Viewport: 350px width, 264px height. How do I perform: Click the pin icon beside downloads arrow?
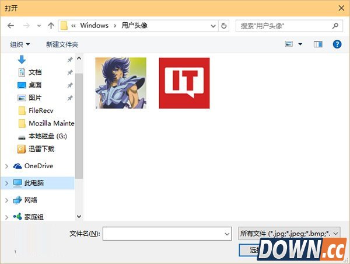point(70,60)
